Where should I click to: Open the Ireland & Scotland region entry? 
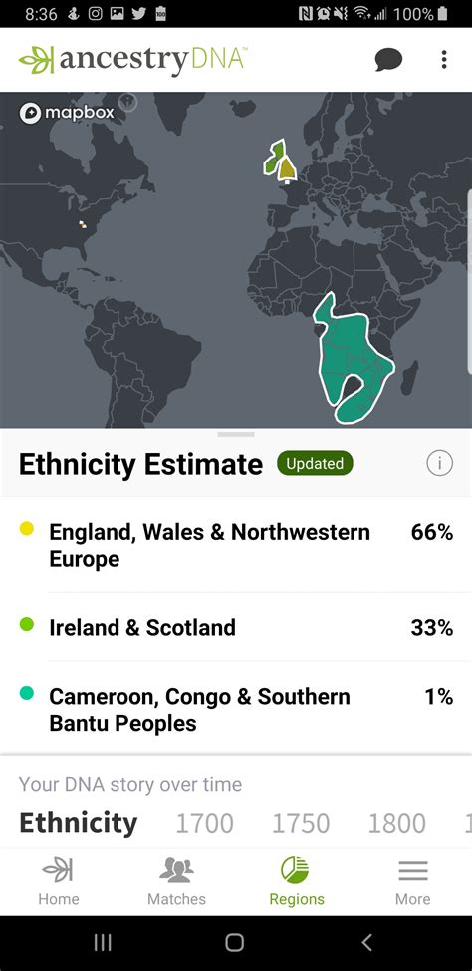[x=236, y=627]
